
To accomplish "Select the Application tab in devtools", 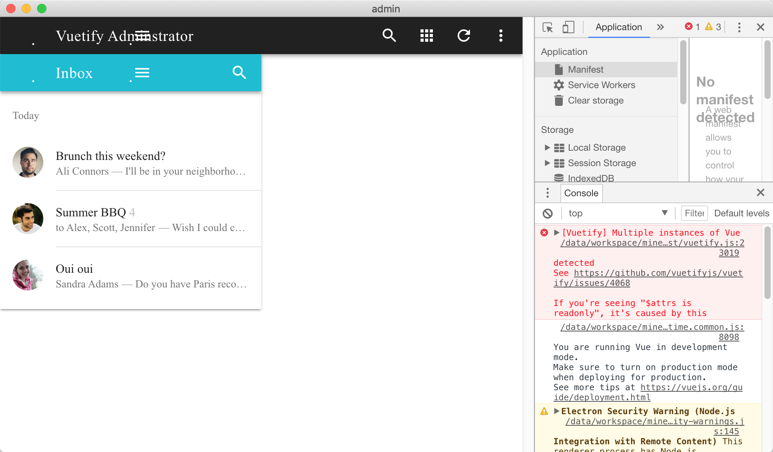I will [x=618, y=26].
